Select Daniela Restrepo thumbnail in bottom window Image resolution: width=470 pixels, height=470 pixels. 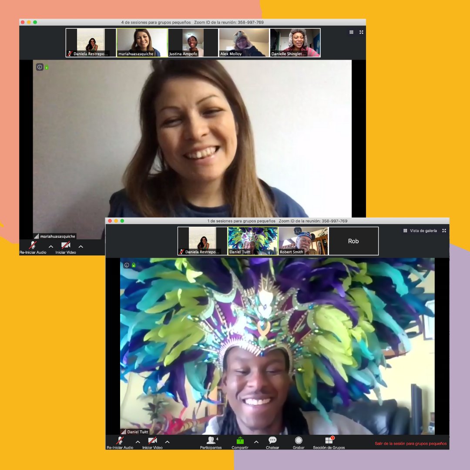[x=202, y=241]
